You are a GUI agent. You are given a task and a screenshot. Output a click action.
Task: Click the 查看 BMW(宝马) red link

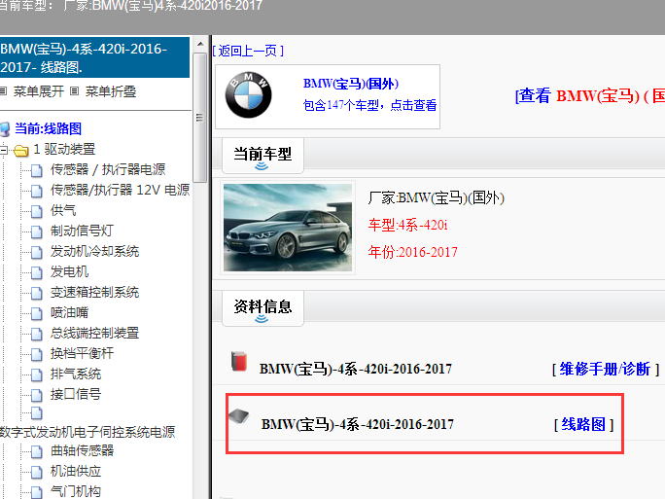590,96
